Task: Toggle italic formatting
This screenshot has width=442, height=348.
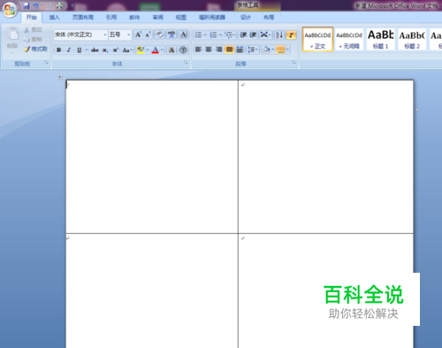Action: pos(69,50)
